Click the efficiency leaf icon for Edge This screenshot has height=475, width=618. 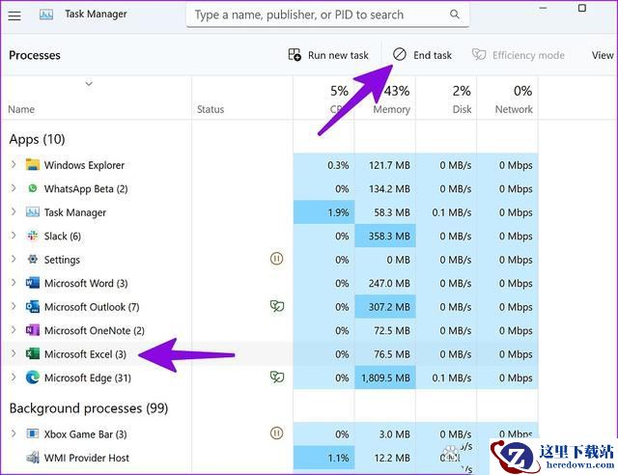tap(277, 377)
